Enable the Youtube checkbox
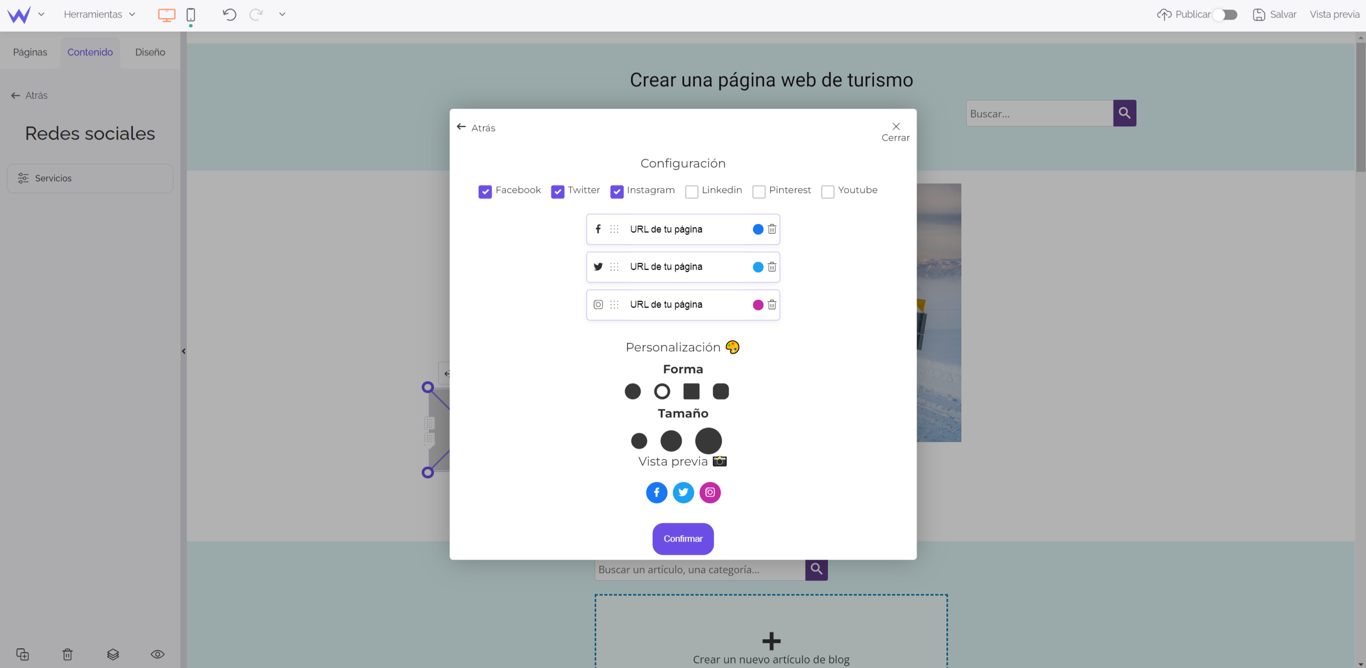1366x668 pixels. click(x=828, y=192)
